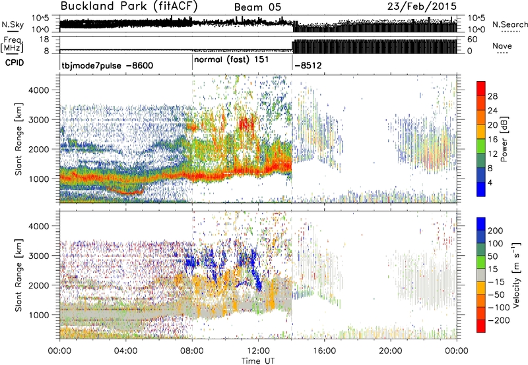
Task: Click the date "23/Feb/2015" in the header
Action: [422, 7]
